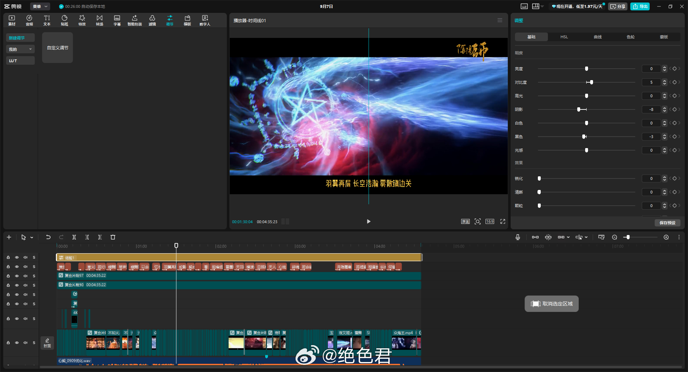
Task: Click the 分享 share button
Action: tap(618, 6)
